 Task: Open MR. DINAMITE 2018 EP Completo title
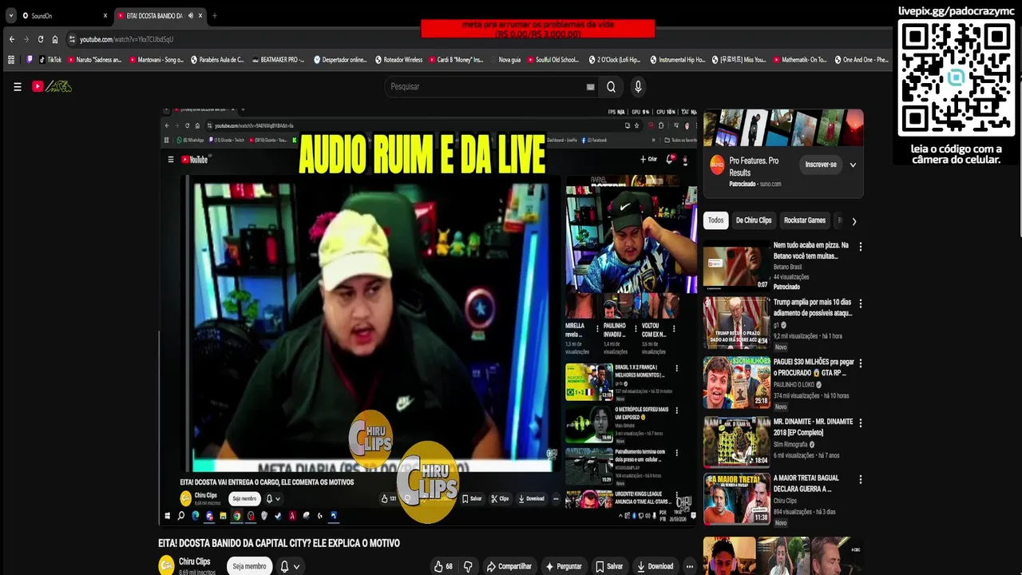(x=813, y=427)
